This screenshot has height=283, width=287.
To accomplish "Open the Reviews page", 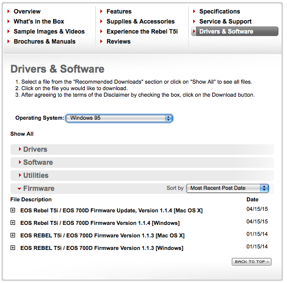I will tap(118, 42).
